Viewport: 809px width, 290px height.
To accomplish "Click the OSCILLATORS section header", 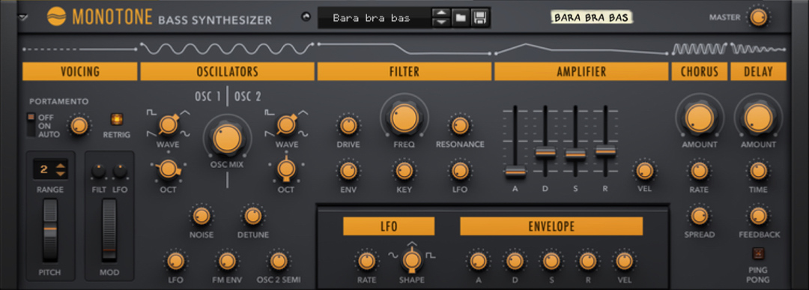I will point(227,71).
